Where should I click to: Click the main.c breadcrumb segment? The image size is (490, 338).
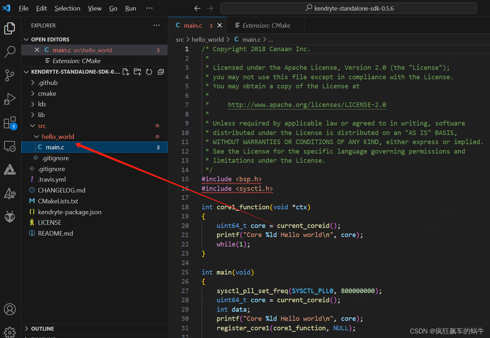[x=247, y=40]
